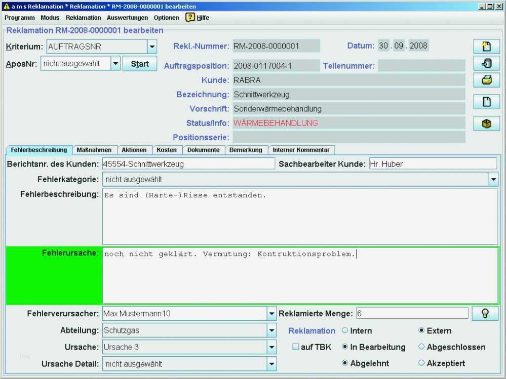Expand the Fehlerverursacher dropdown
The width and height of the screenshot is (506, 379).
(271, 314)
